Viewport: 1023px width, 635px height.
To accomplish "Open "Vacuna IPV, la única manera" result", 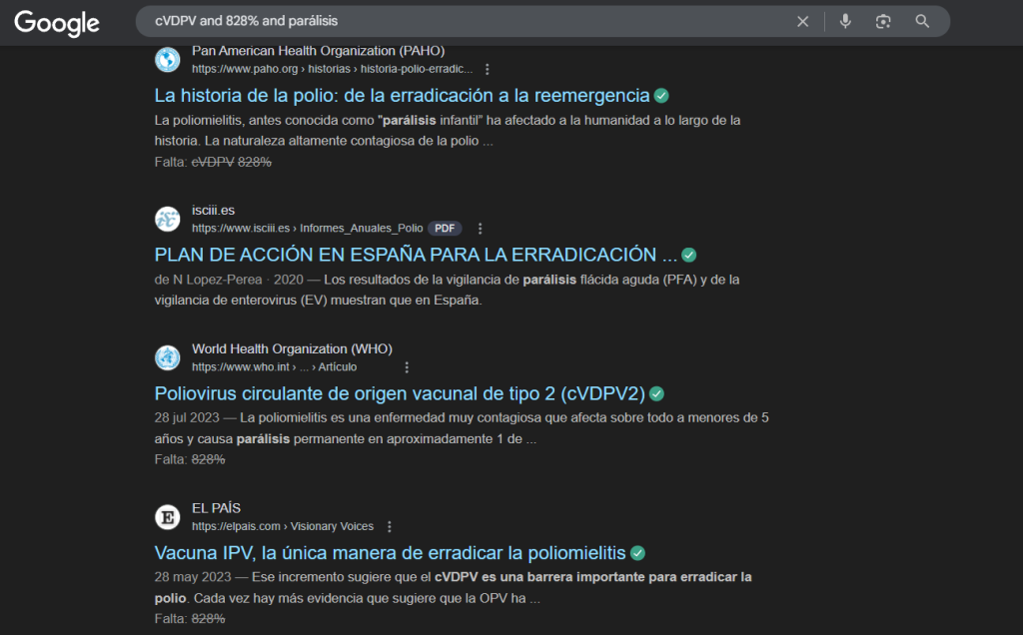I will tap(391, 553).
